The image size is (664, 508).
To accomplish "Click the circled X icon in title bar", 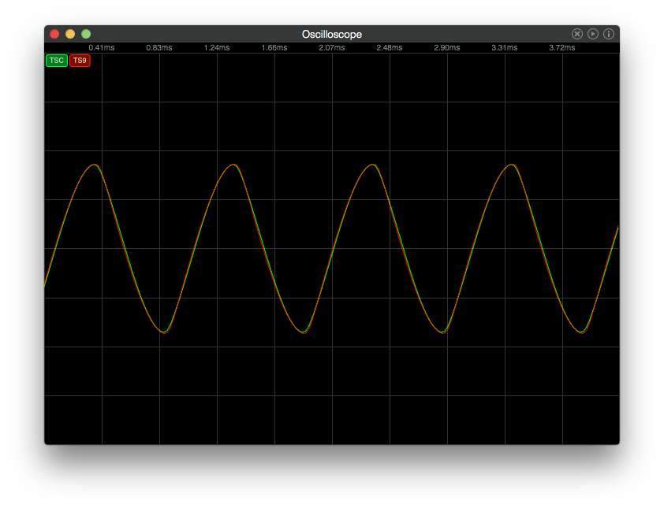I will click(x=577, y=34).
